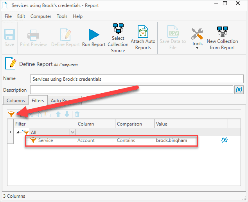Click the Save toolbar button
Viewport: 248px width, 202px height.
click(9, 38)
